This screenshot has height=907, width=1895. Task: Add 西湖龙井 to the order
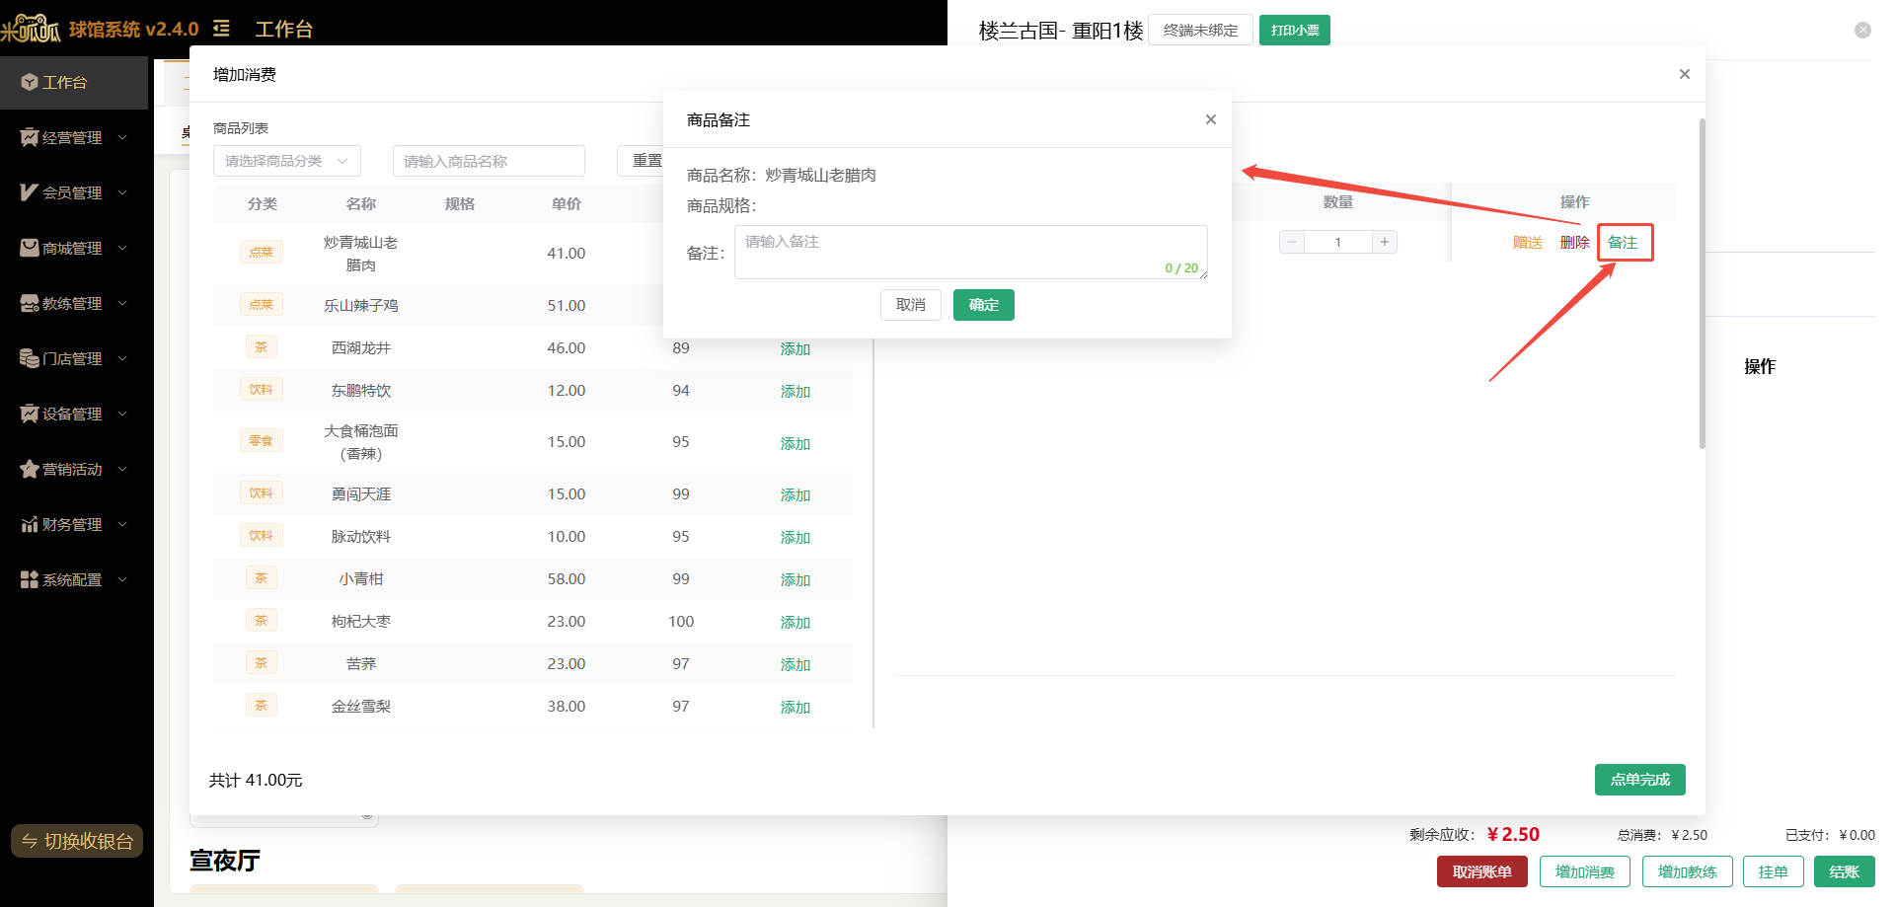tap(796, 348)
